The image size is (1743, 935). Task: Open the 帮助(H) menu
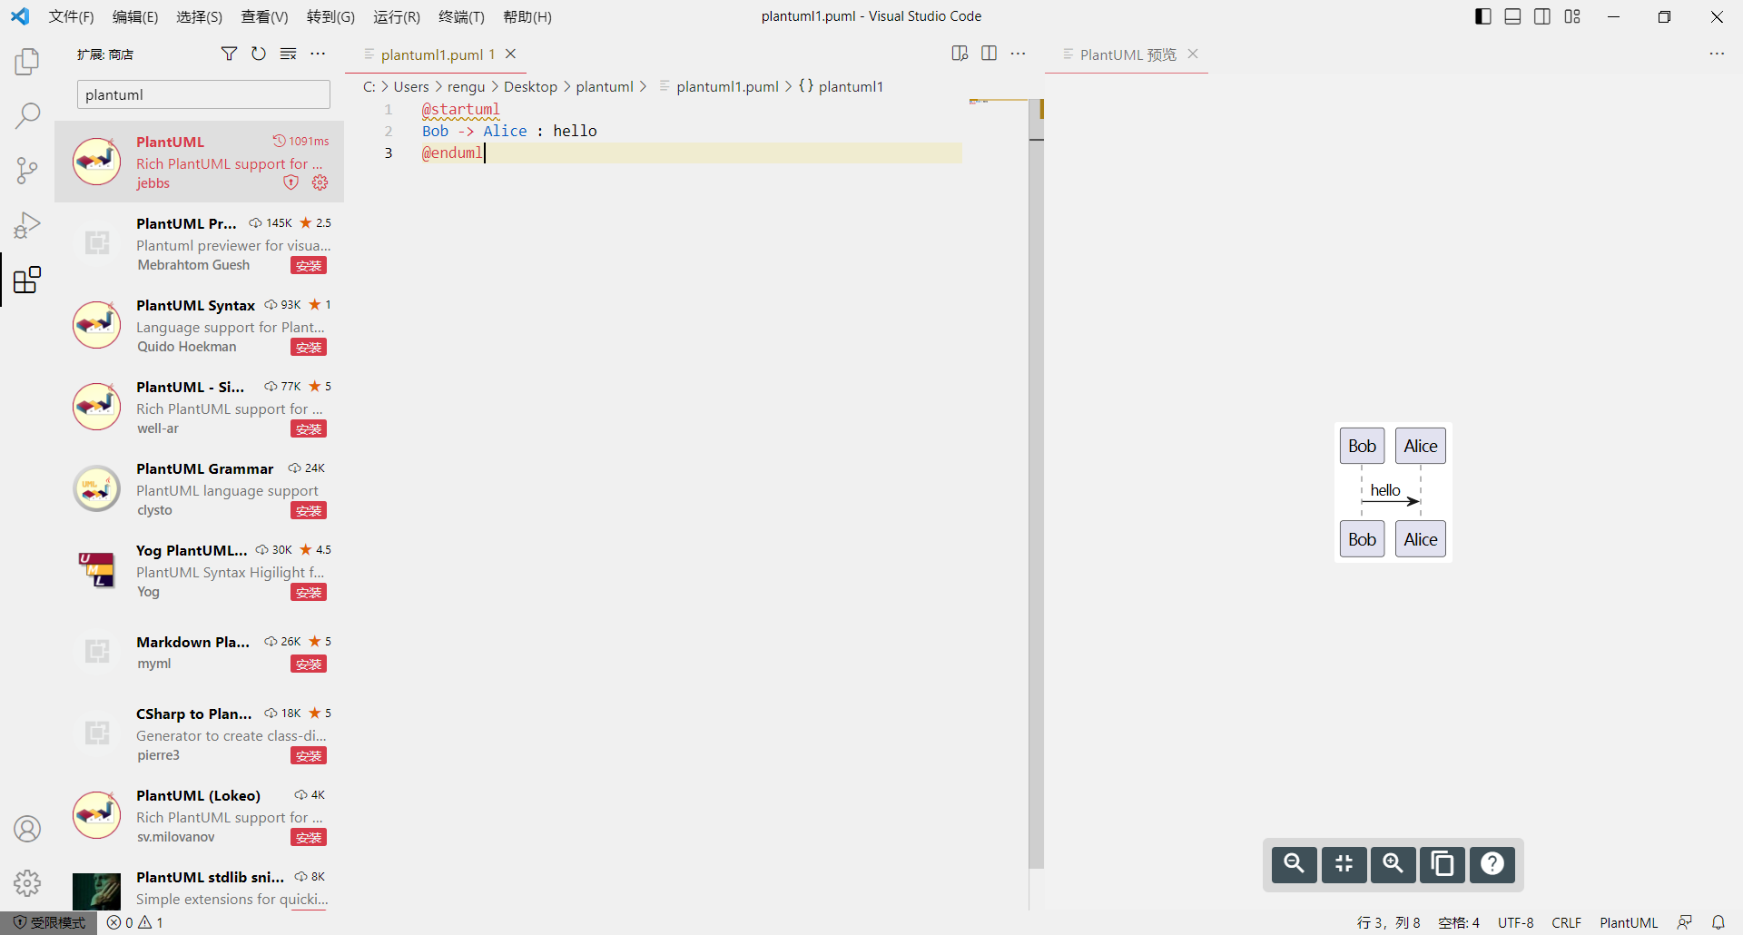click(x=527, y=16)
